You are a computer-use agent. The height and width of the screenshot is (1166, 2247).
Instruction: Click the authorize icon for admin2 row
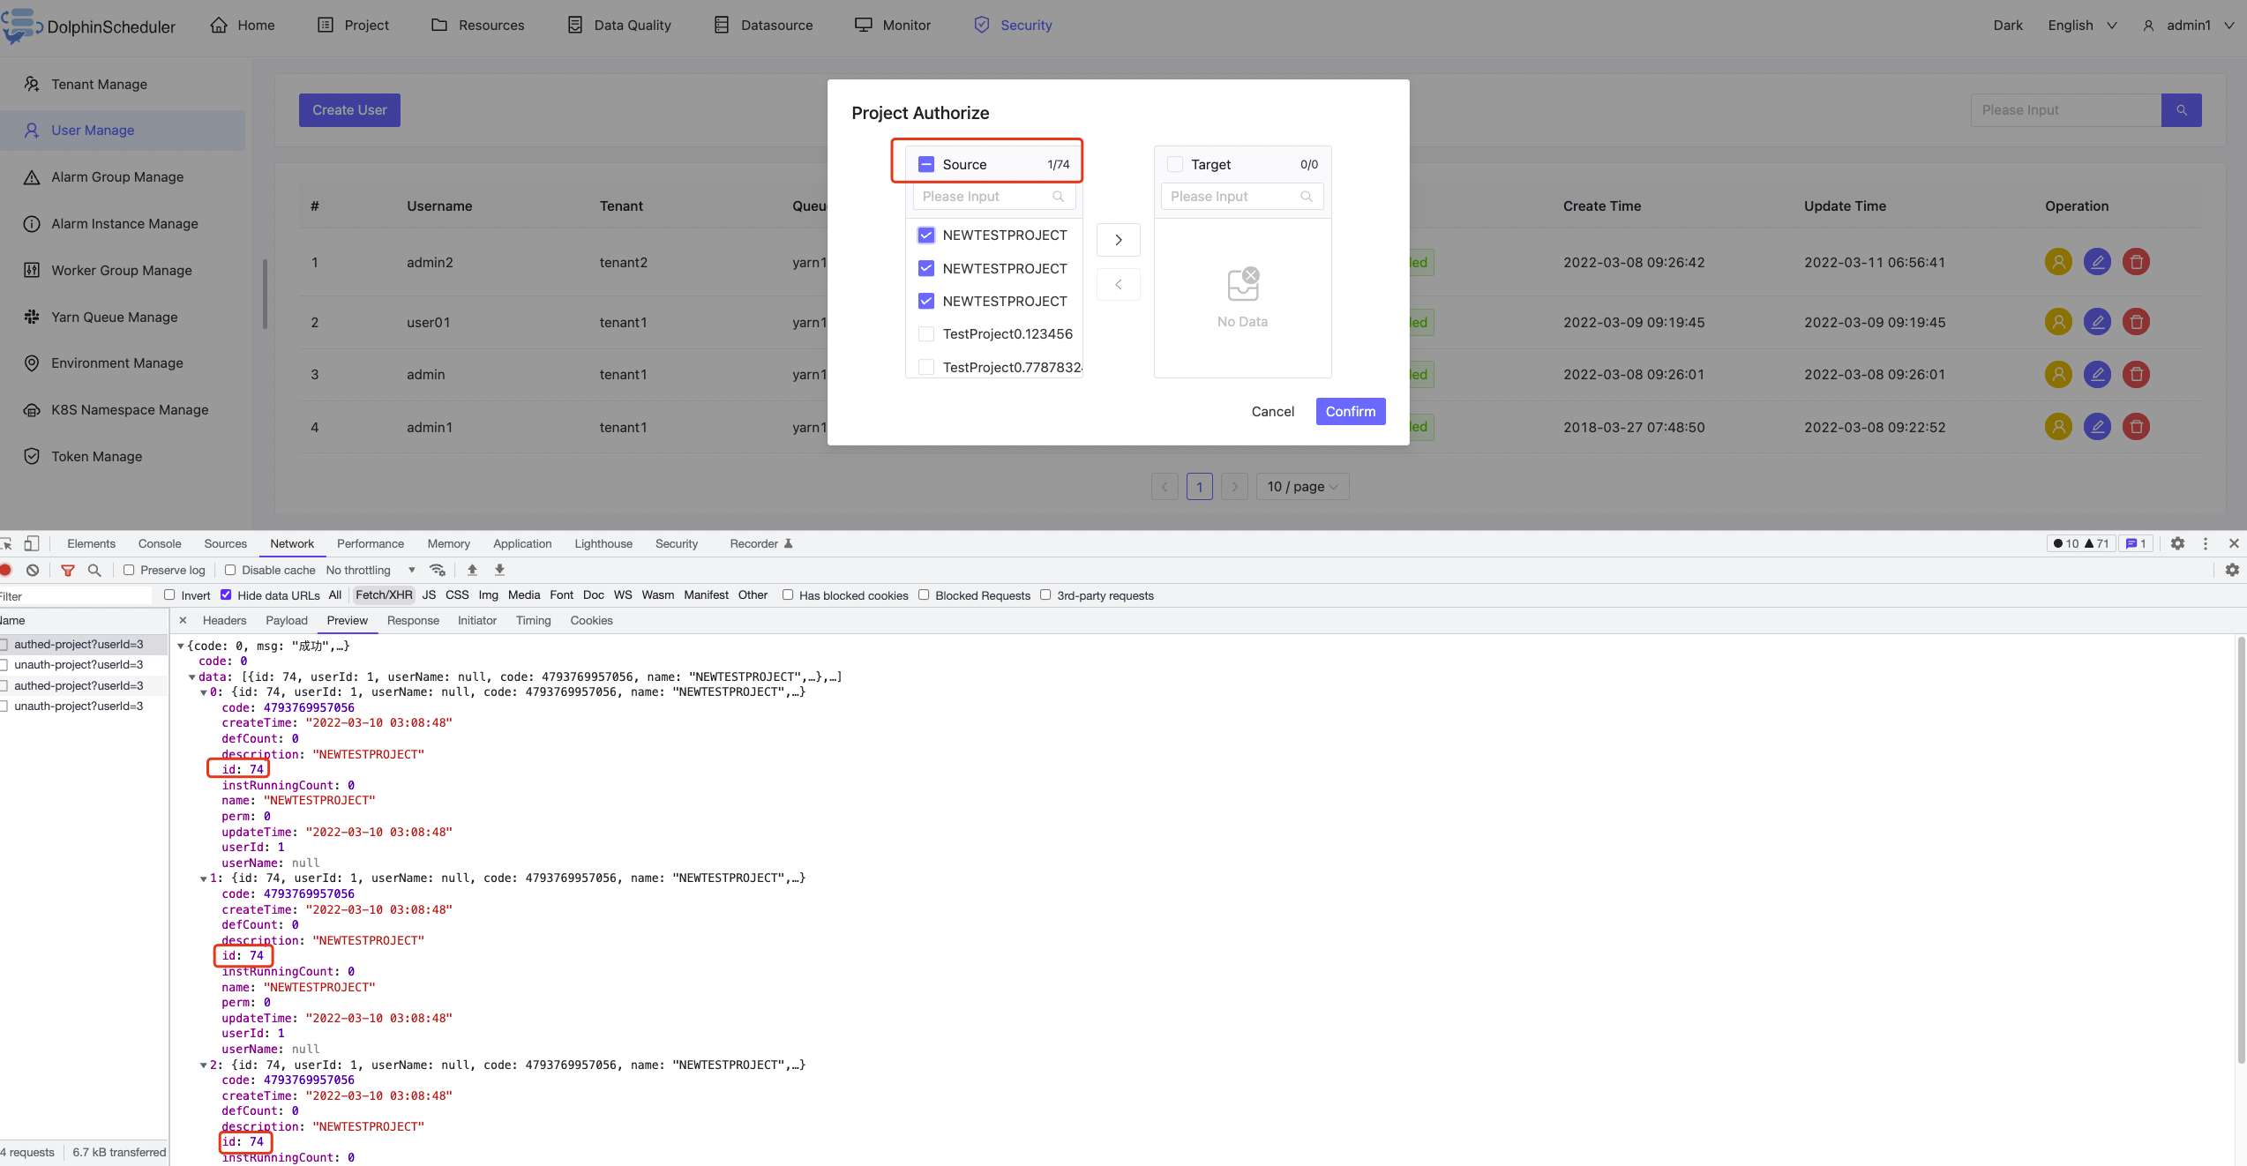click(x=2058, y=262)
